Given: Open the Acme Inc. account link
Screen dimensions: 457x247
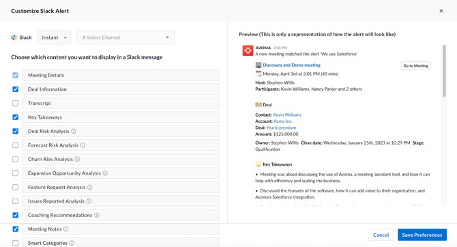Looking at the screenshot, I should coord(282,121).
